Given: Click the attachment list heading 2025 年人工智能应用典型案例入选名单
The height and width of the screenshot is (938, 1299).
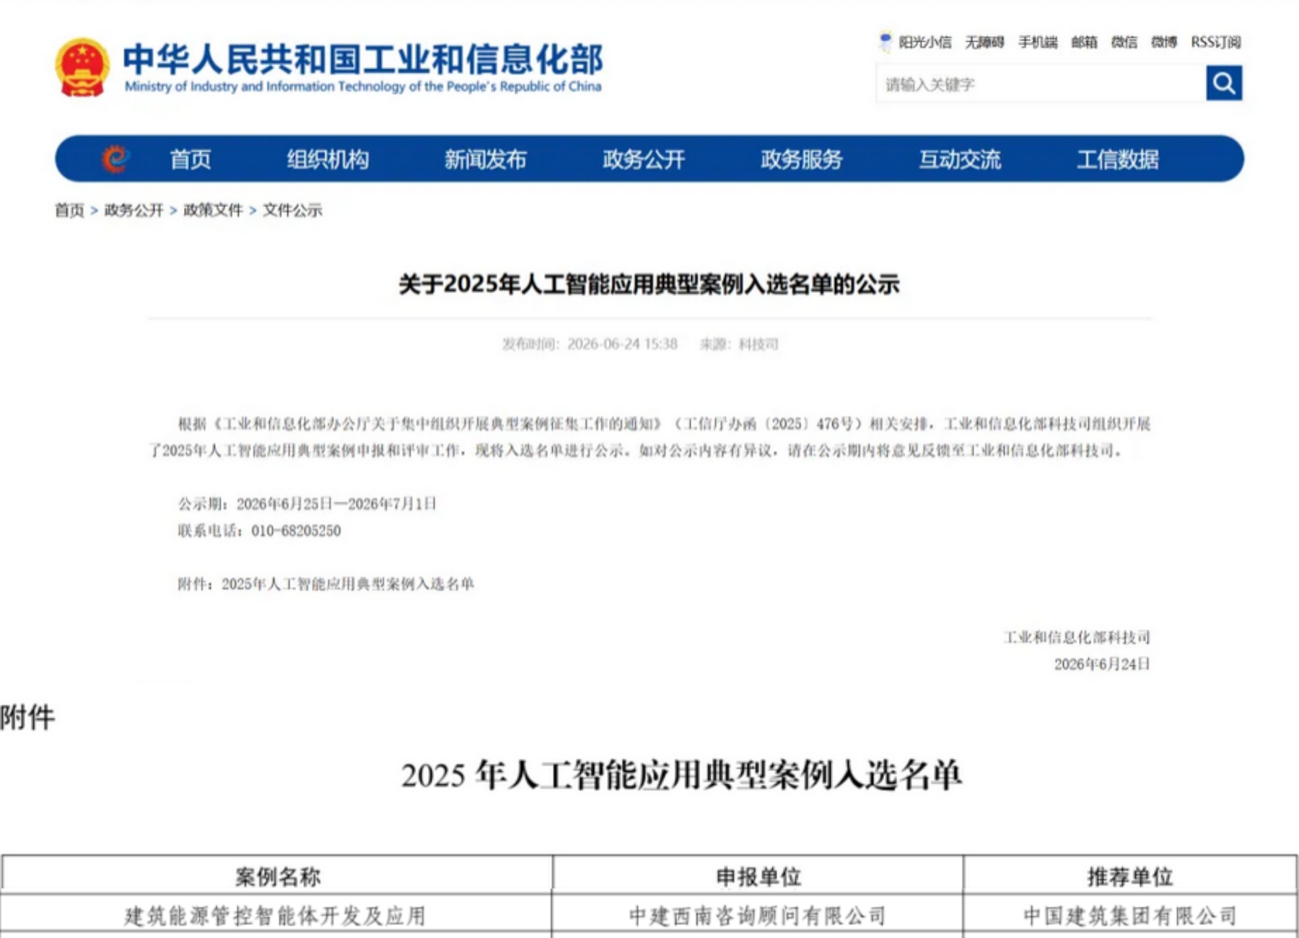Looking at the screenshot, I should [x=681, y=776].
